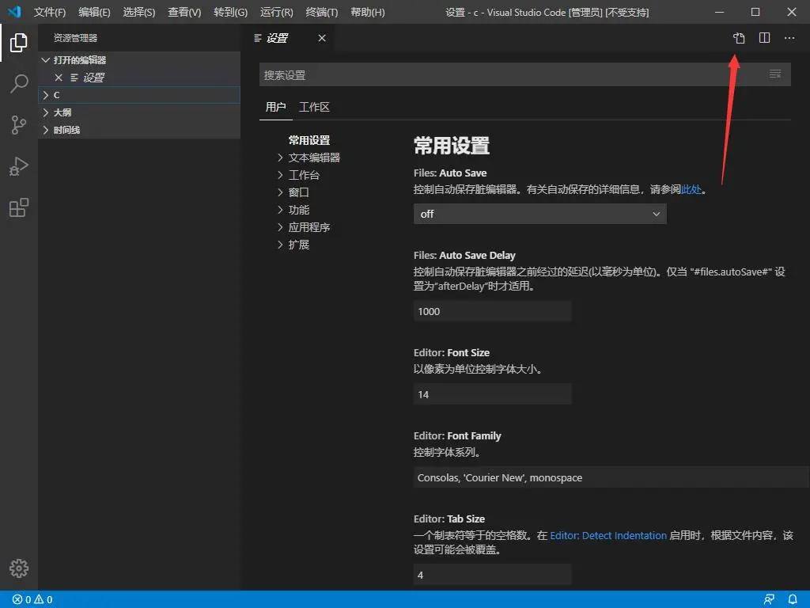This screenshot has width=810, height=608.
Task: Click the errors and warnings status indicator
Action: tap(32, 599)
